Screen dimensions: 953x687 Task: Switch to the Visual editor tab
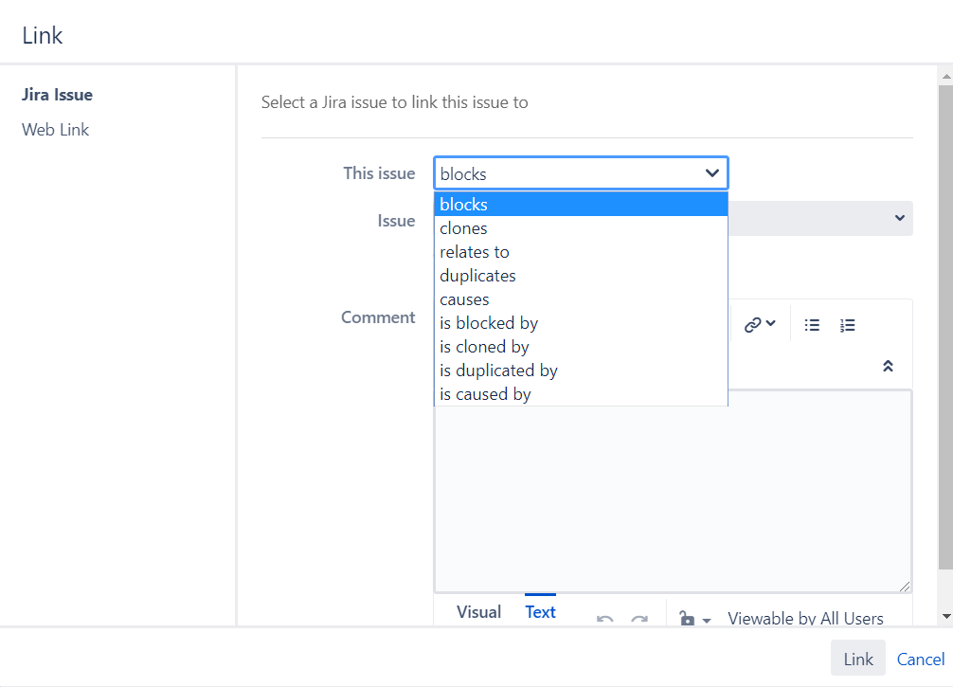click(x=478, y=611)
